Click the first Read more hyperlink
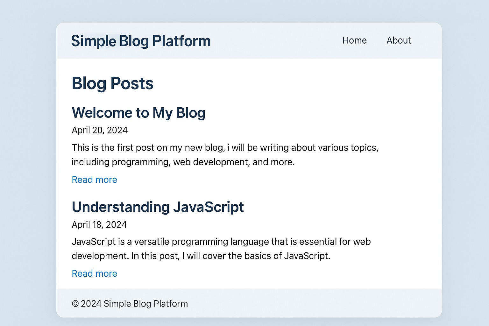 click(94, 180)
